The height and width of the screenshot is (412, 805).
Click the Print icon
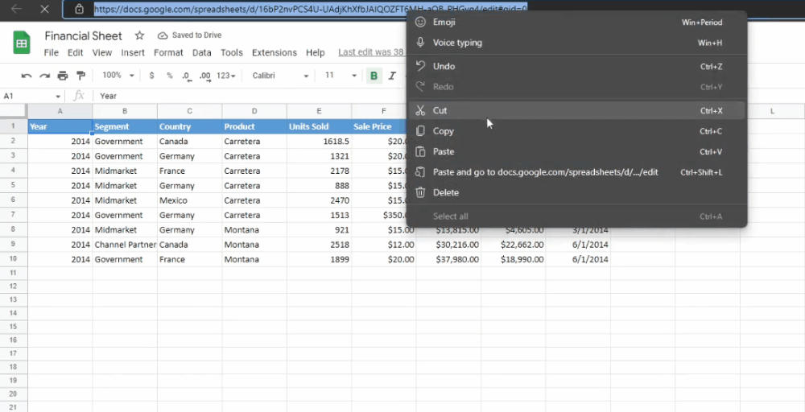click(x=63, y=76)
